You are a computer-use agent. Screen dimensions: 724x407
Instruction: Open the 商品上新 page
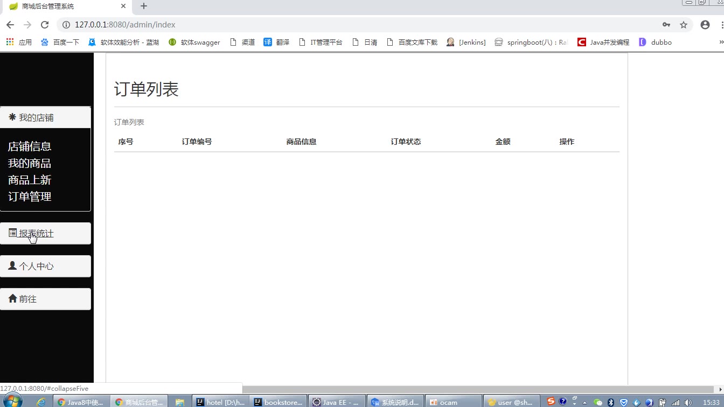click(x=30, y=180)
